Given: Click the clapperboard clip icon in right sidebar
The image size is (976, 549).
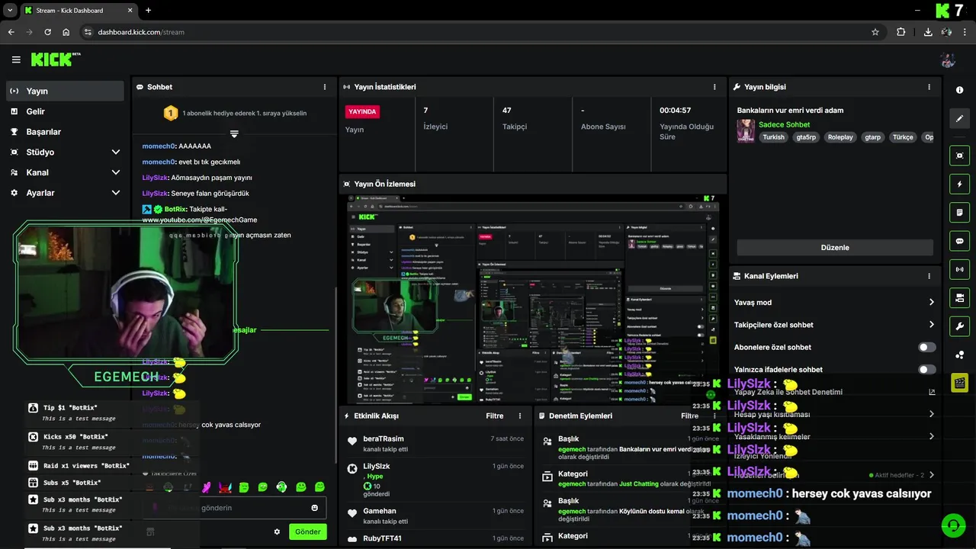Looking at the screenshot, I should click(x=959, y=383).
